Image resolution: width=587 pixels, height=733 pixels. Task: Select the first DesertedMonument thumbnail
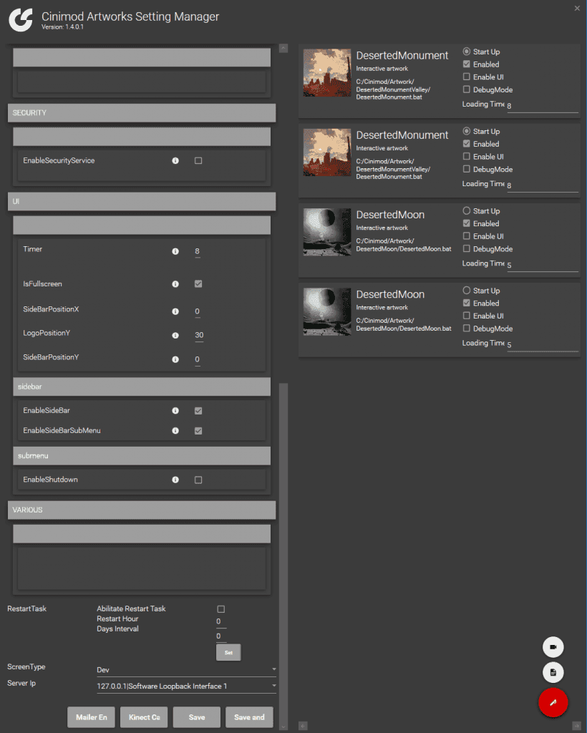coord(327,73)
